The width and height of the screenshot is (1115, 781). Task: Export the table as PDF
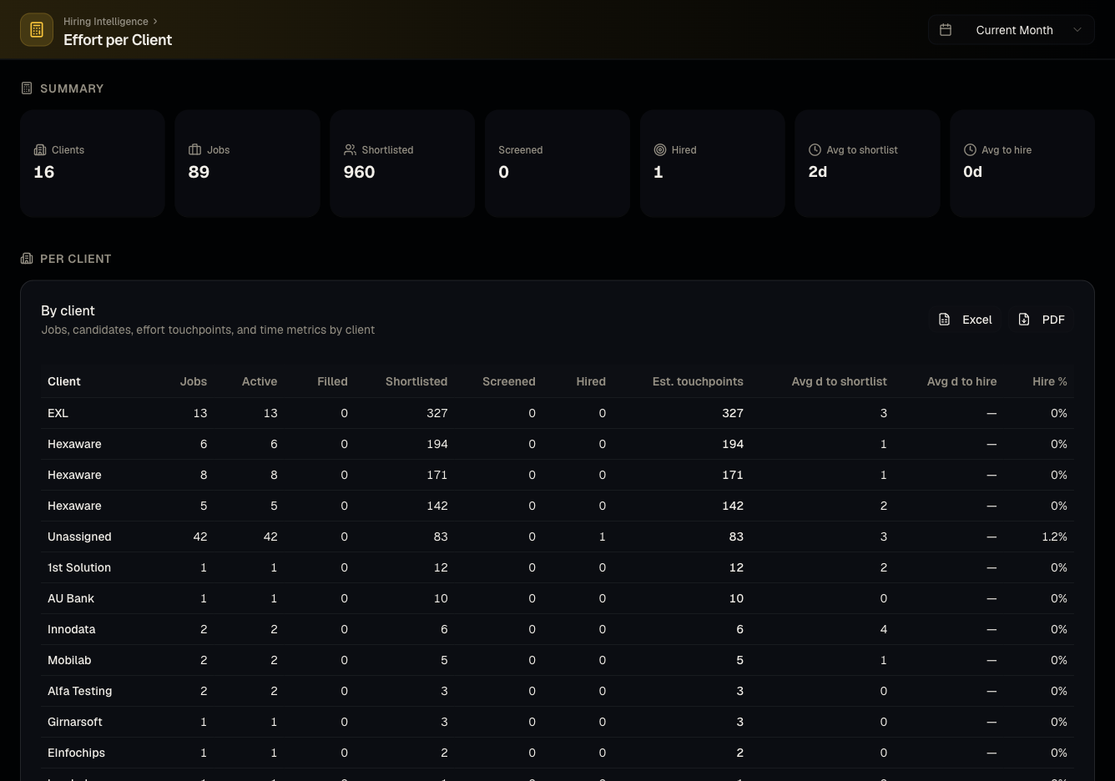1042,320
